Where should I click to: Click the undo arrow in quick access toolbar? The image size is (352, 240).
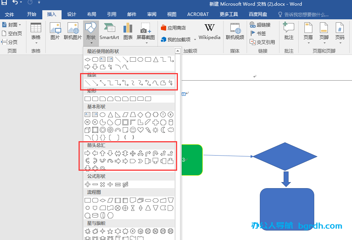tap(15, 3)
